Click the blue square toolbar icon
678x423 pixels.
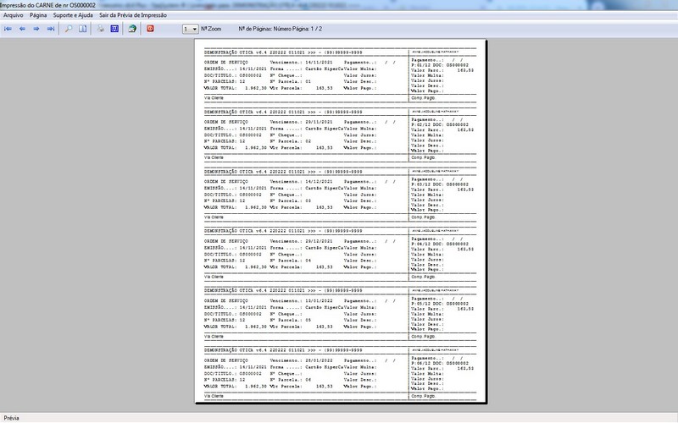click(114, 29)
